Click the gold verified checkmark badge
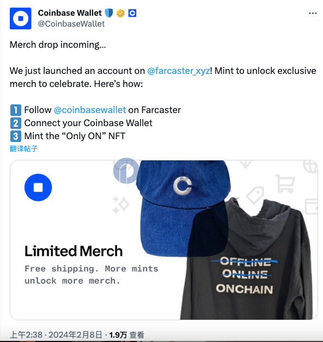The height and width of the screenshot is (342, 323). click(120, 13)
